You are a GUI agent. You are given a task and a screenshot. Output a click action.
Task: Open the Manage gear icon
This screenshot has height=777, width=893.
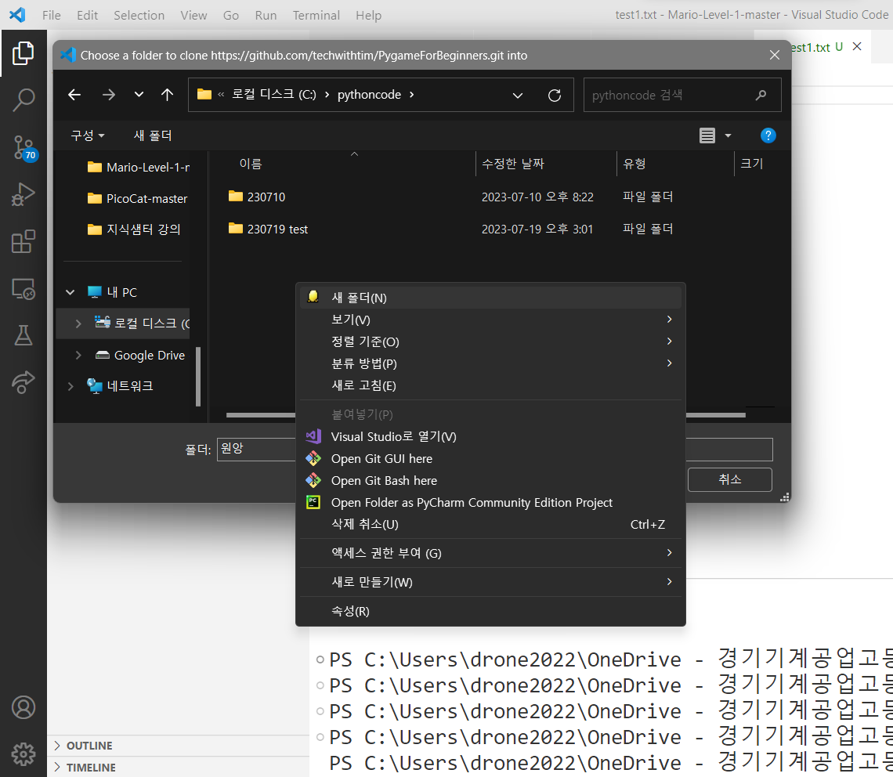pyautogui.click(x=23, y=754)
